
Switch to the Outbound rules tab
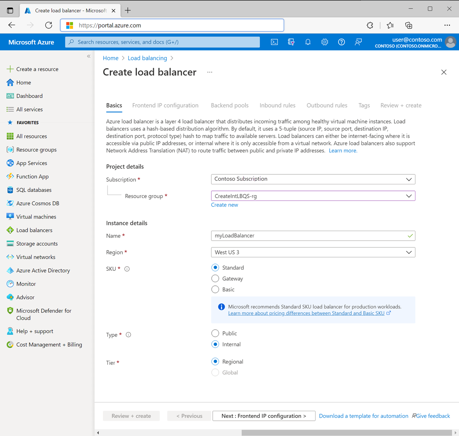(x=327, y=106)
